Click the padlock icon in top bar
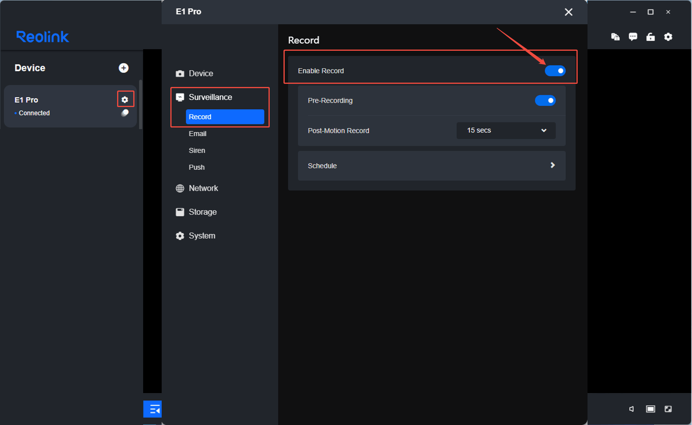This screenshot has width=692, height=425. (x=651, y=37)
